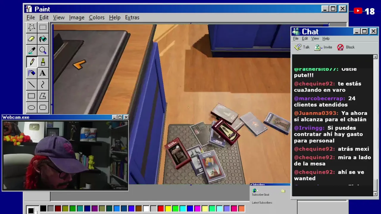Viewport: 381px width, 214px height.
Task: Activate the Pick Color eyedropper tool
Action: (31, 50)
